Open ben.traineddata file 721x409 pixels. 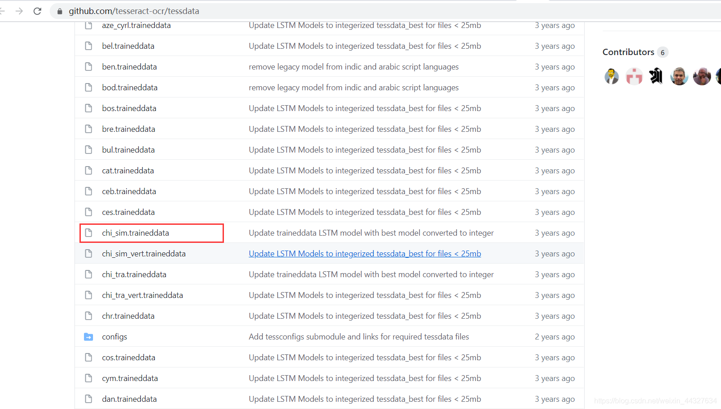click(130, 67)
